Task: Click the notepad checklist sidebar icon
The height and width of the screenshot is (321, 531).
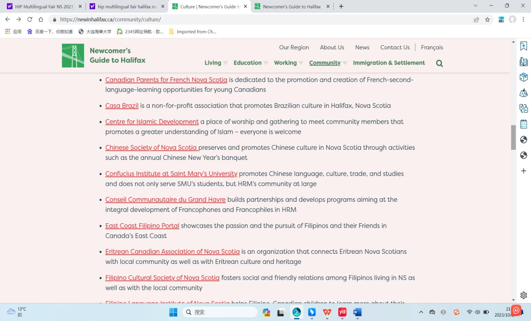Action: [x=523, y=124]
